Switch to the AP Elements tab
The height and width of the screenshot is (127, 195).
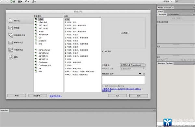[x=174, y=15]
